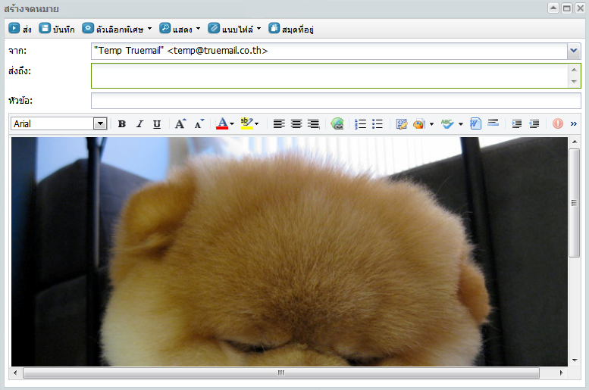Click the บันทึก (Save) button

(x=57, y=29)
